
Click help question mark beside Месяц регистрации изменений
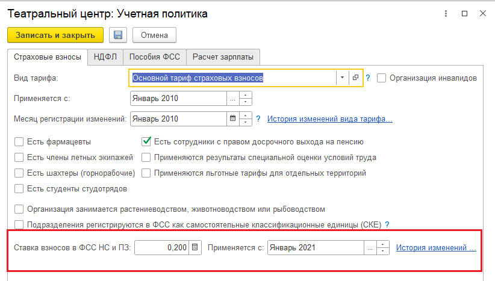[x=258, y=119]
